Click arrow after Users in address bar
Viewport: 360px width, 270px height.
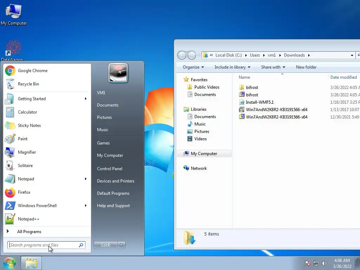point(264,55)
